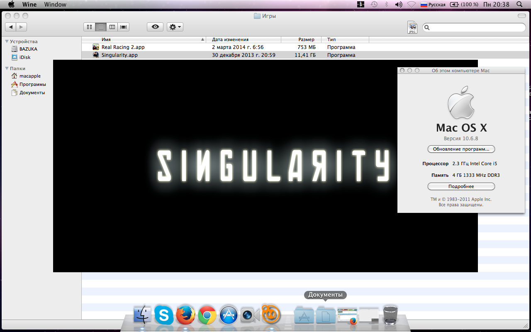This screenshot has width=531, height=332.
Task: Click the Spaces indicator in menu bar
Action: point(360,5)
